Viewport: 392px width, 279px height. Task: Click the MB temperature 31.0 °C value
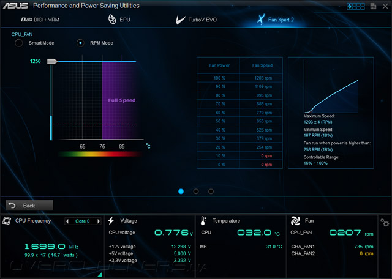pos(274,247)
